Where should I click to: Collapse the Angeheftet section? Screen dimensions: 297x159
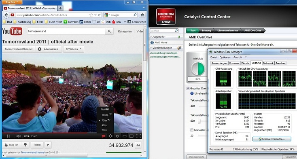click(x=151, y=37)
